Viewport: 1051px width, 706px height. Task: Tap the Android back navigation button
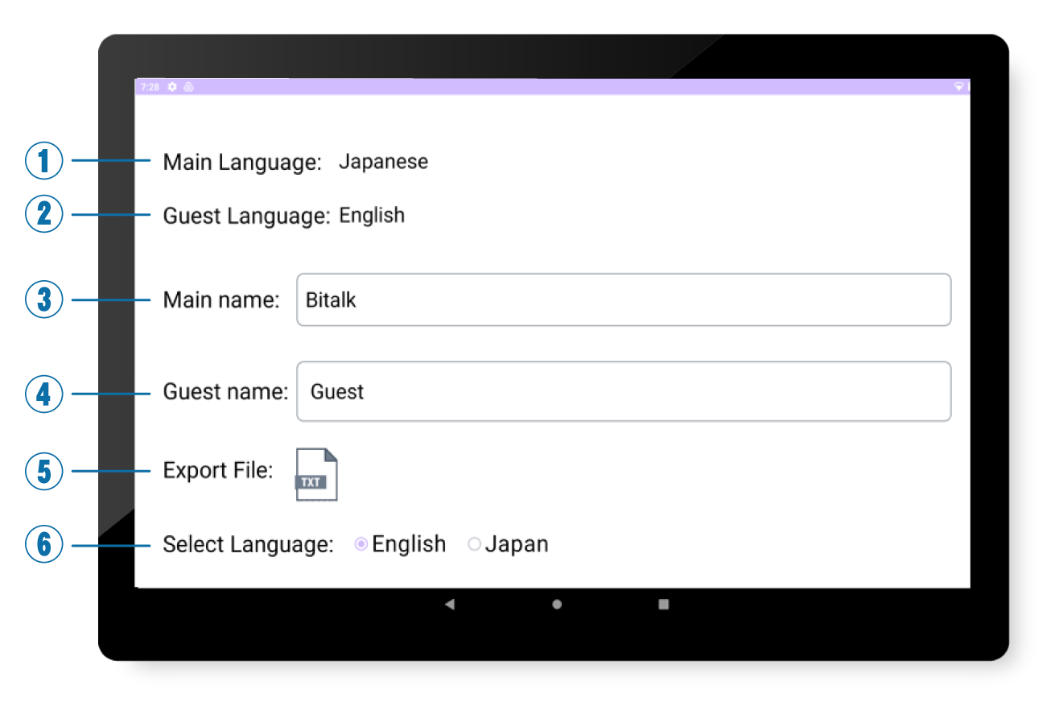[449, 604]
